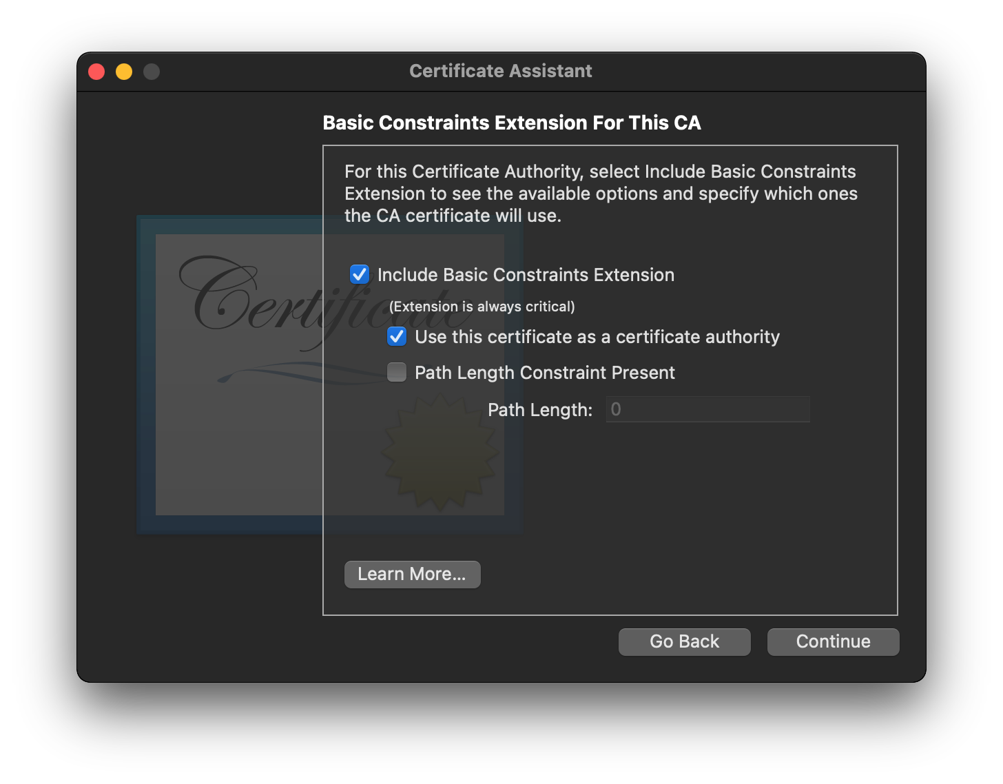Click the instruction paragraph about Certificate Authority

[601, 194]
